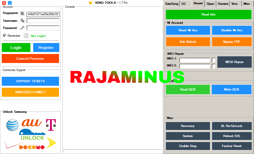
Task: Click the Not Login! status text
Action: [38, 36]
